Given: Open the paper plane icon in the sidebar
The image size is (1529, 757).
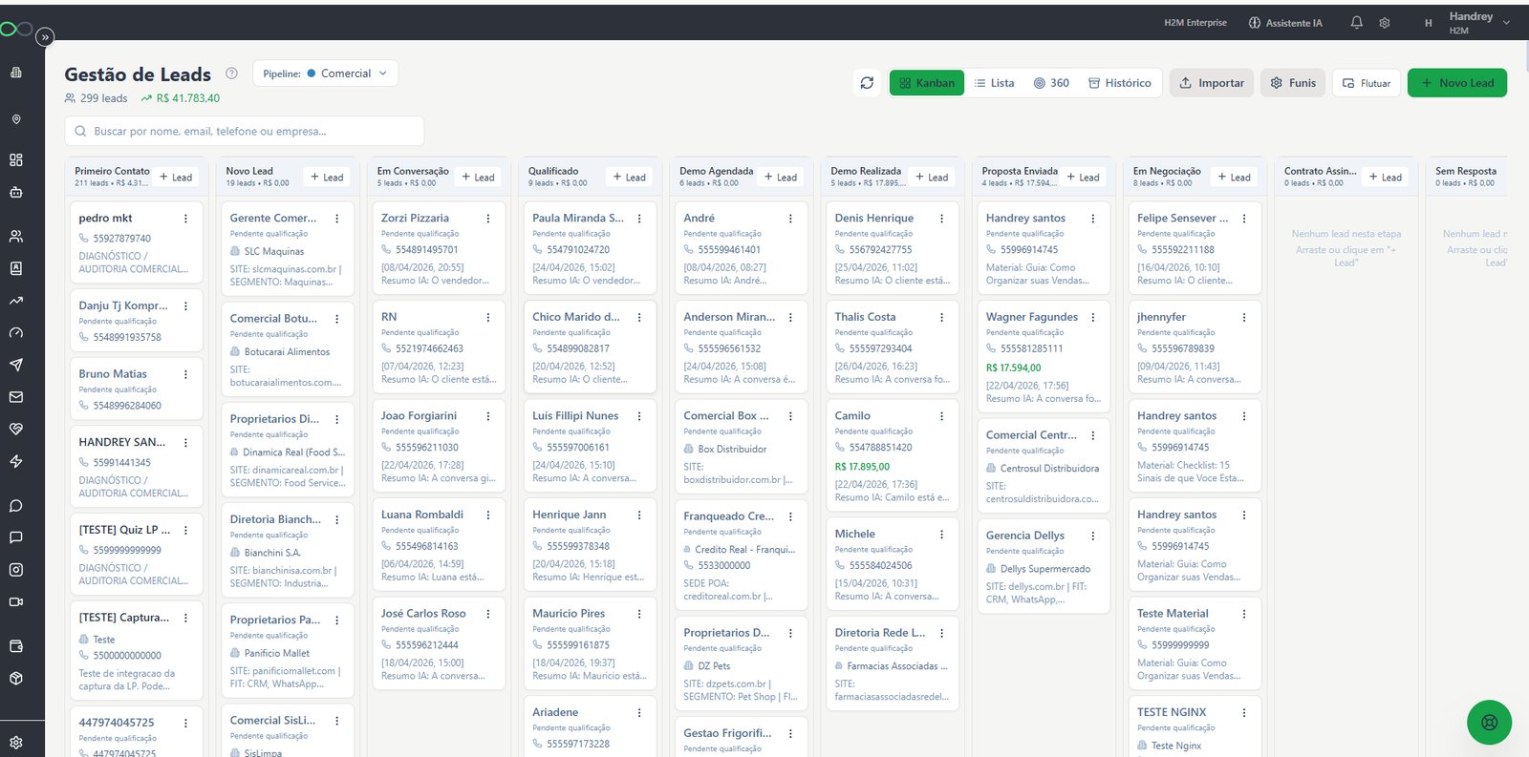Looking at the screenshot, I should pos(16,365).
